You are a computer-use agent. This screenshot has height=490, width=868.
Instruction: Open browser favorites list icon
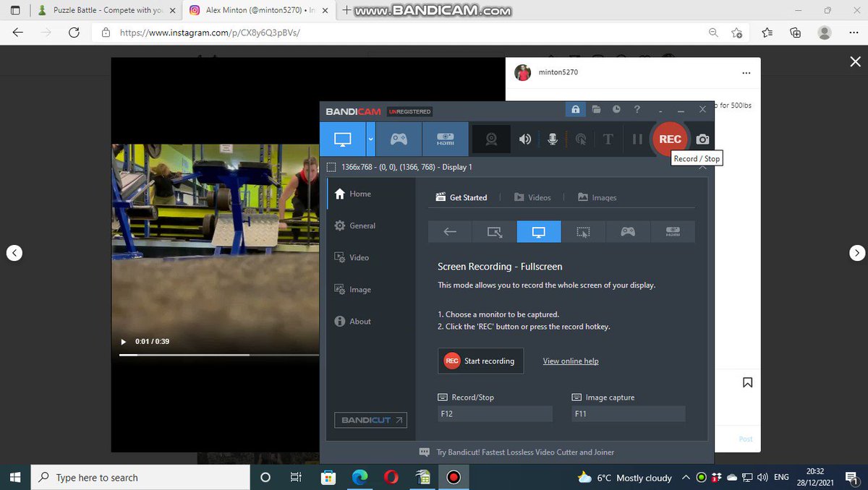(x=767, y=33)
